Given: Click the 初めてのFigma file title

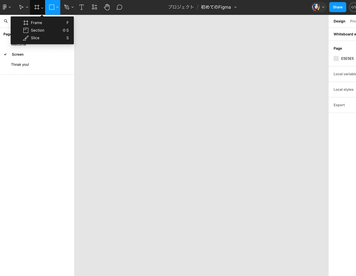Looking at the screenshot, I should [216, 7].
